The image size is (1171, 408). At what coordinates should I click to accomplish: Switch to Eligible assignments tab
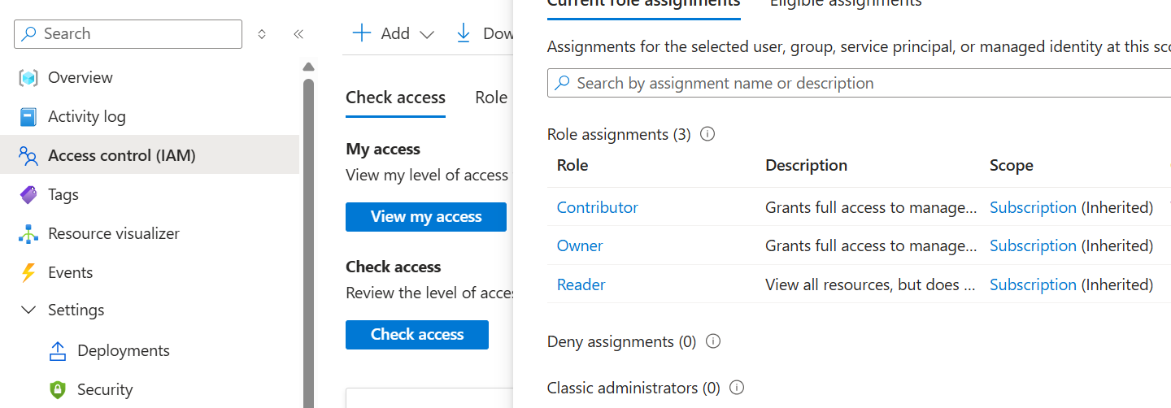pos(846,3)
